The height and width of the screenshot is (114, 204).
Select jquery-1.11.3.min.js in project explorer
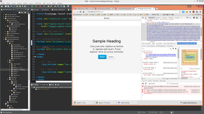pyautogui.click(x=18, y=70)
